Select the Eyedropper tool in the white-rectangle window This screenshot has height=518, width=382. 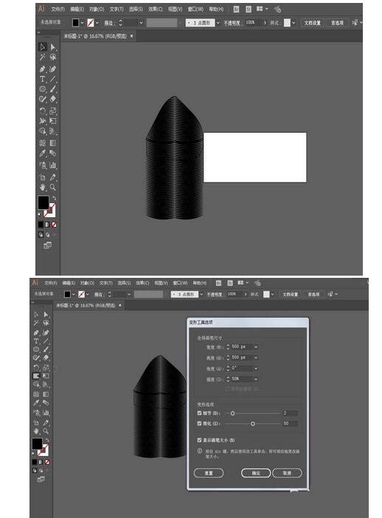coord(43,153)
